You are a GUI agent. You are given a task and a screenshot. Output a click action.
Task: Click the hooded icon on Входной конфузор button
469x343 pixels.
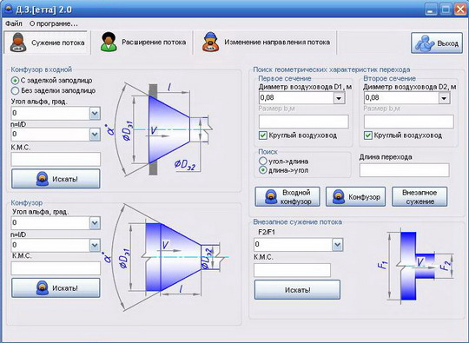pos(271,197)
